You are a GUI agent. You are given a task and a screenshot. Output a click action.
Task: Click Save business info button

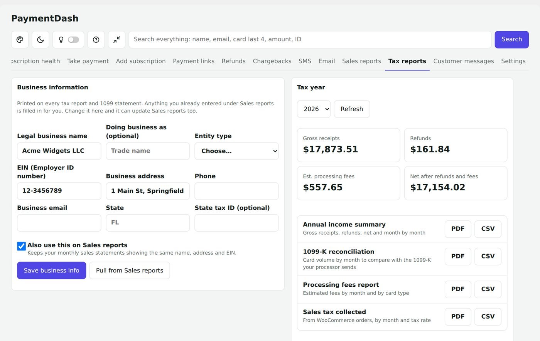[x=51, y=270]
